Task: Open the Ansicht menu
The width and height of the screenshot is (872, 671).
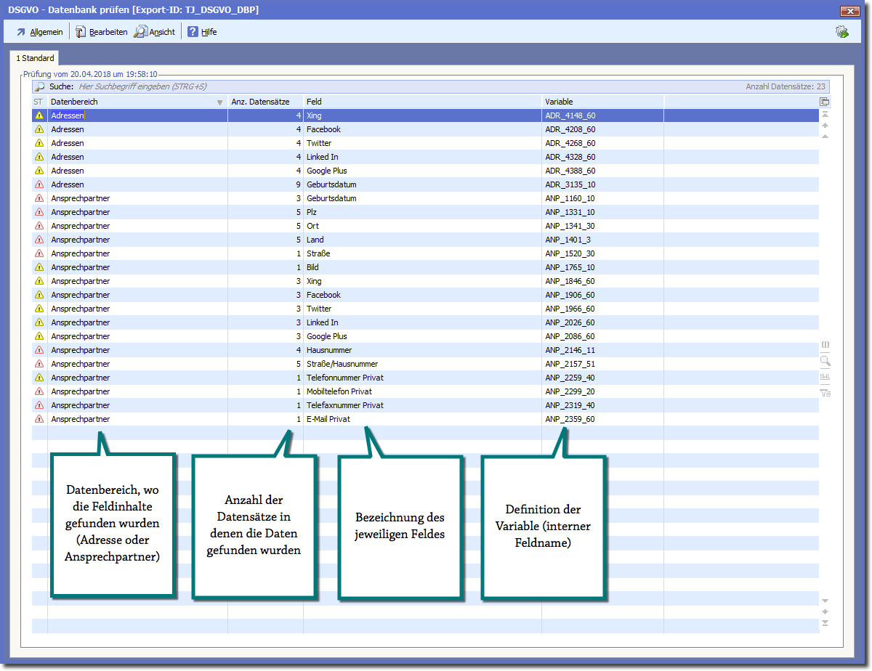Action: [x=155, y=32]
